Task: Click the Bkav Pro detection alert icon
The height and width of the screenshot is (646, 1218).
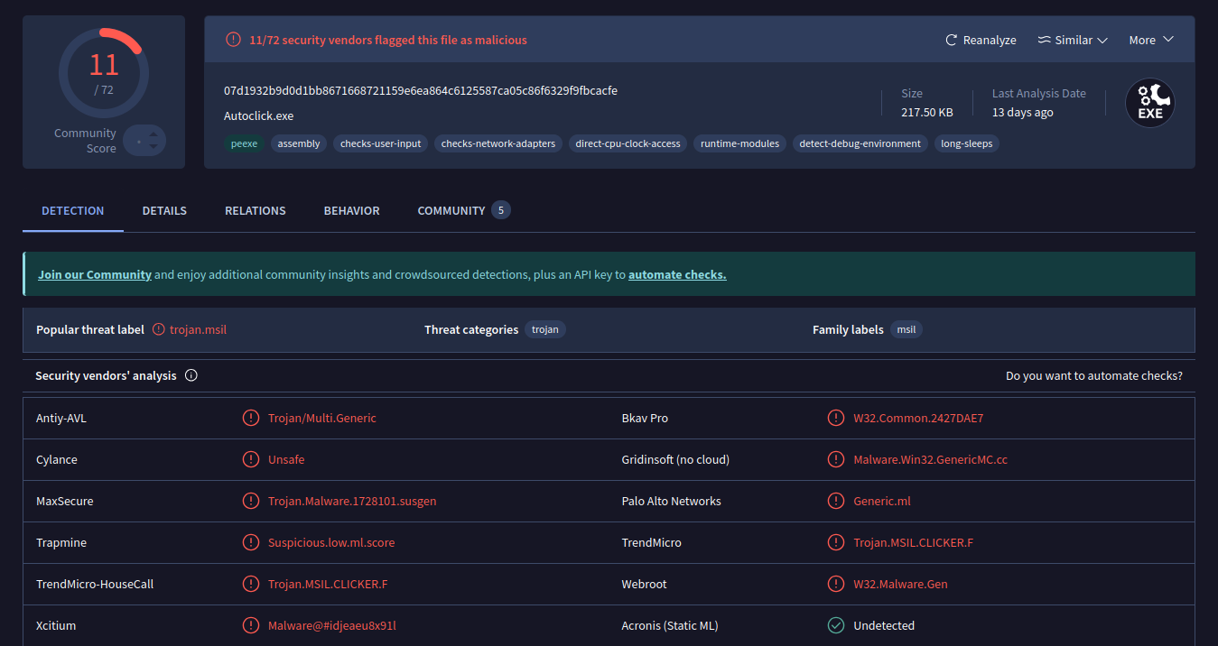Action: [x=836, y=418]
